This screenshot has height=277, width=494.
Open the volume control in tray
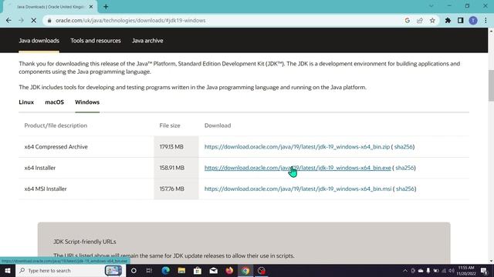point(452,270)
